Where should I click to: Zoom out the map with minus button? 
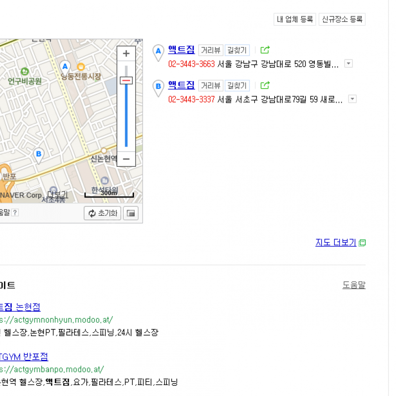pos(126,159)
